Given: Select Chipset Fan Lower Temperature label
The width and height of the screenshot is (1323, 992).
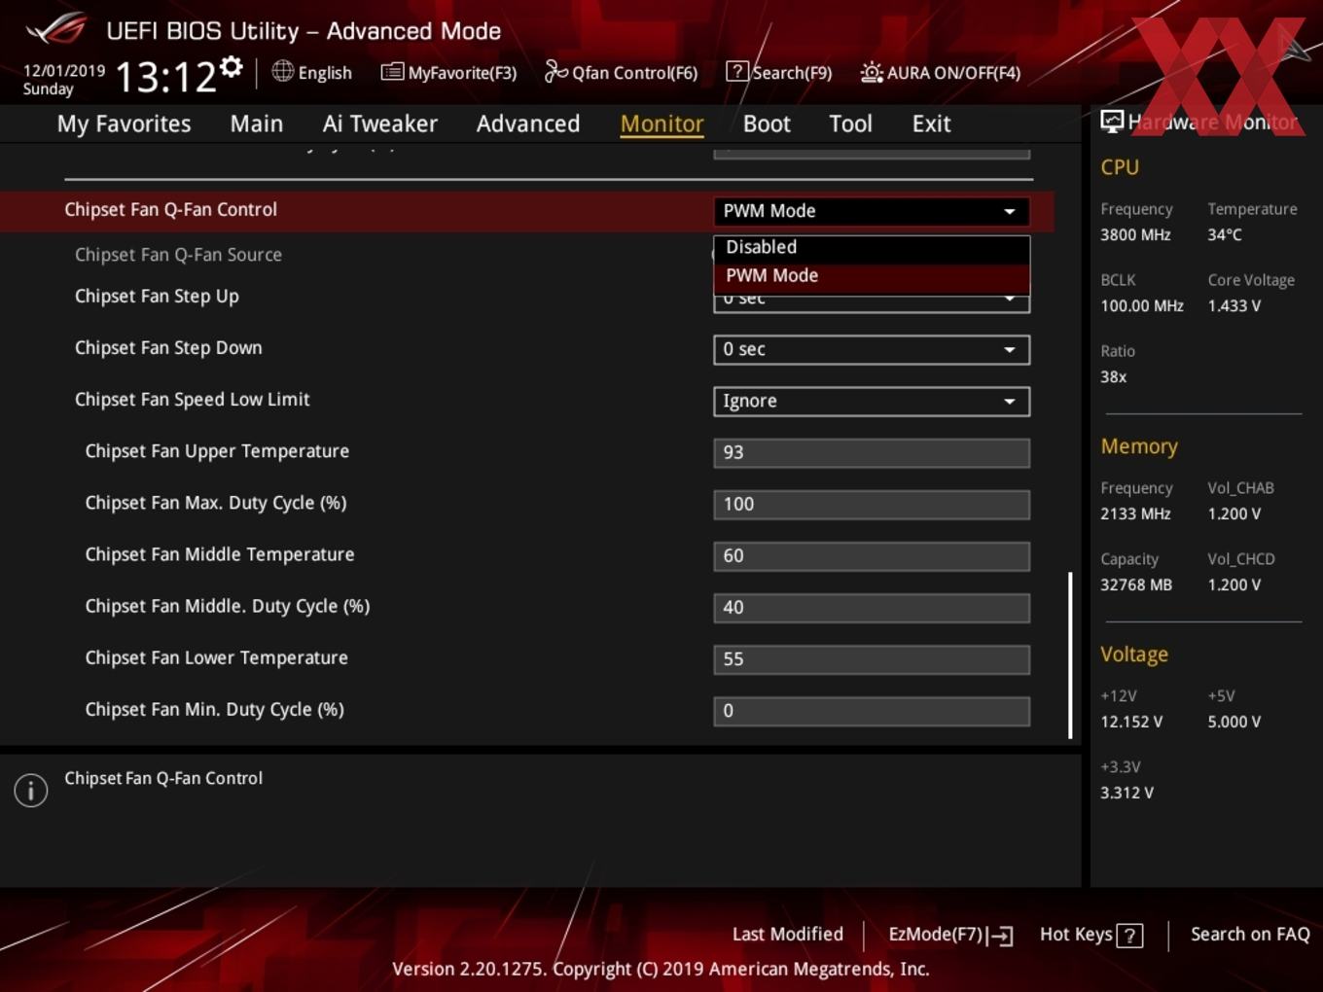Looking at the screenshot, I should [x=216, y=657].
